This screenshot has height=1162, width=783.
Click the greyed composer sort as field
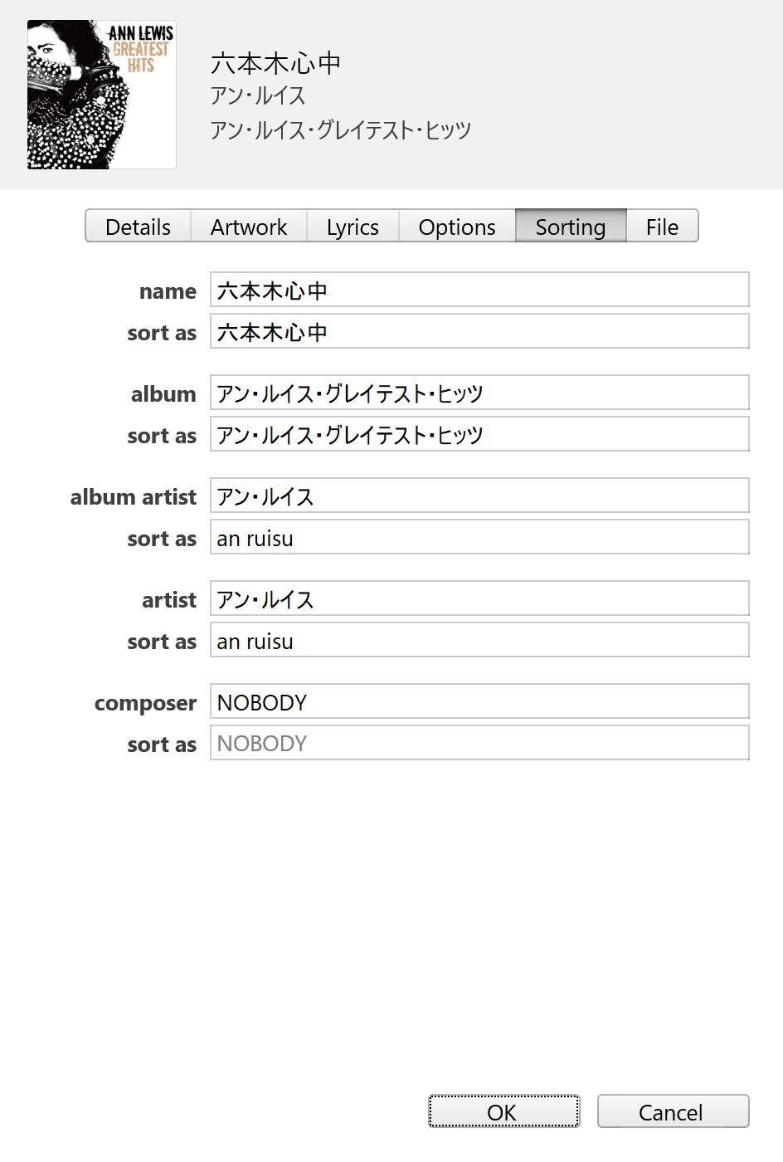pos(479,744)
